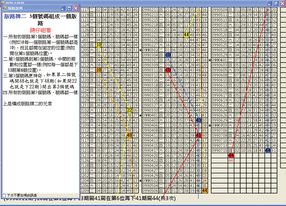Screen dimensions: 286x206
Task: Select the orange circled 44 in row 0990506
Action: pos(204,191)
